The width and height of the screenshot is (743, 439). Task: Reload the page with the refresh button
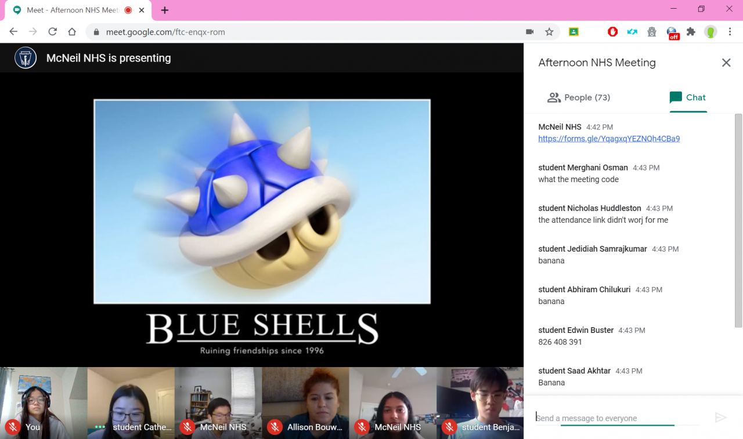52,32
